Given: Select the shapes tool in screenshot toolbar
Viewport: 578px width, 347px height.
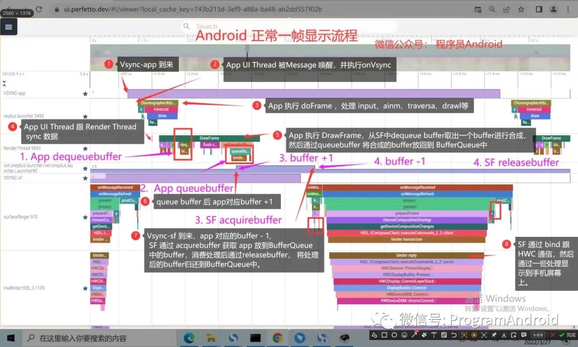Looking at the screenshot, I should tap(374, 335).
